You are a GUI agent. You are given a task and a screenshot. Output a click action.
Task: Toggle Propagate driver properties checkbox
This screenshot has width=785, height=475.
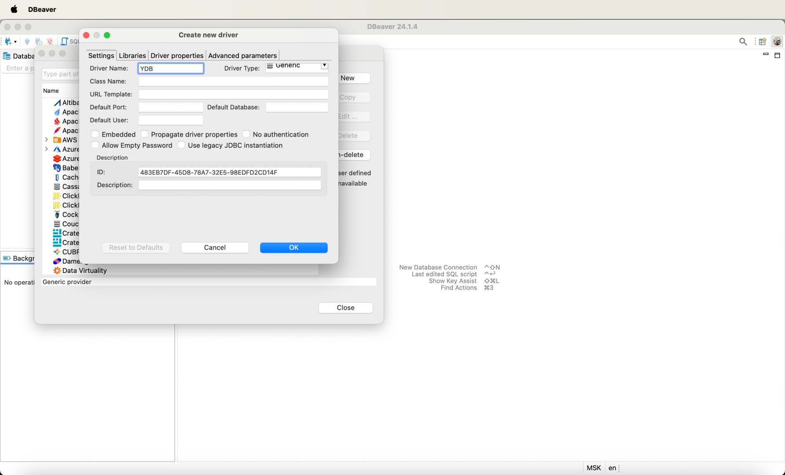click(x=144, y=134)
